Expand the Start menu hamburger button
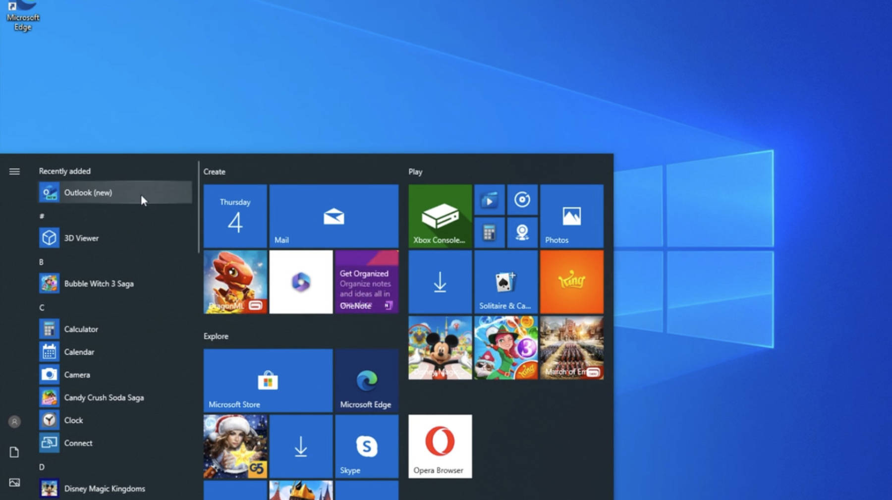 point(14,171)
